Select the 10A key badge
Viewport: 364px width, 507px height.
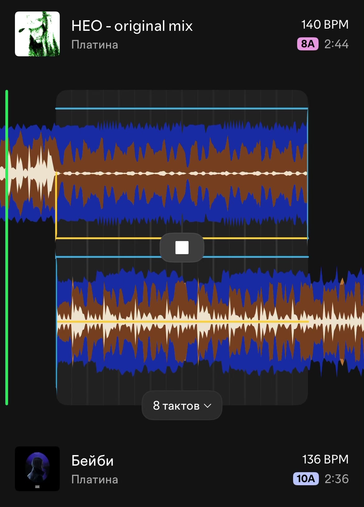tap(306, 479)
